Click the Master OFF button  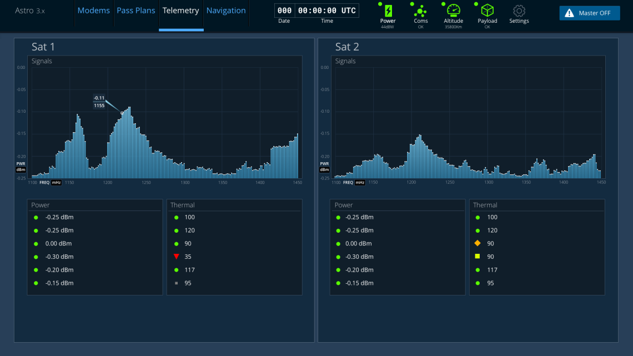point(589,13)
